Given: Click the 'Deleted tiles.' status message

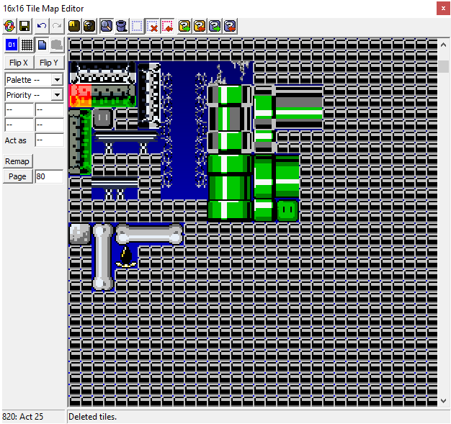Looking at the screenshot, I should tap(93, 417).
